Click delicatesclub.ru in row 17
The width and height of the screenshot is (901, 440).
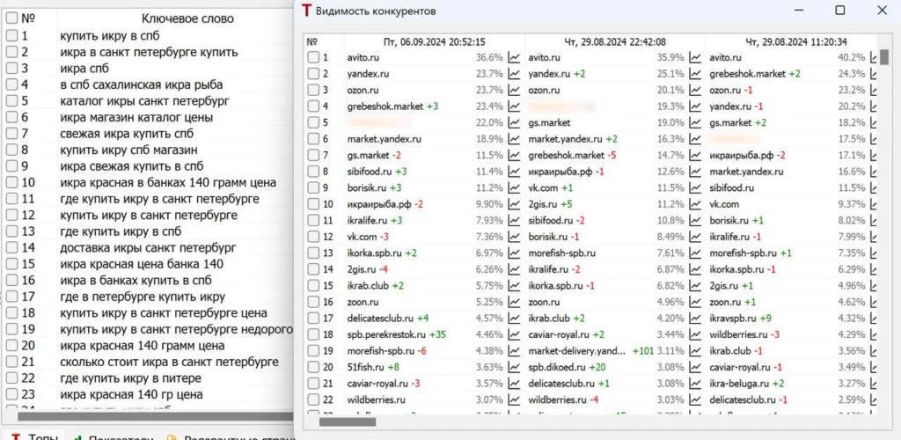tap(380, 319)
